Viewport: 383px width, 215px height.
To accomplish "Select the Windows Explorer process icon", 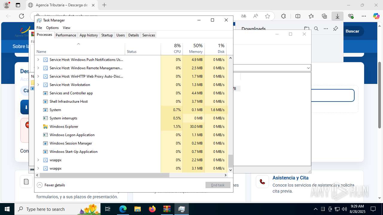I will point(45,127).
